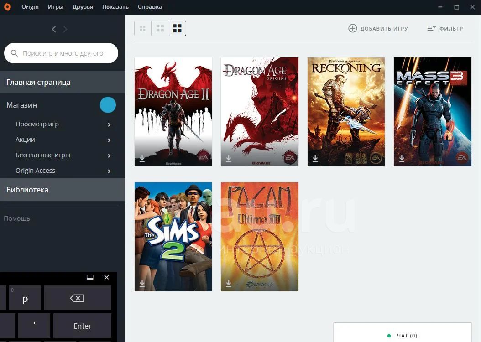The image size is (481, 342).
Task: Expand the Бесплатные игры submenu arrow
Action: pyautogui.click(x=109, y=155)
